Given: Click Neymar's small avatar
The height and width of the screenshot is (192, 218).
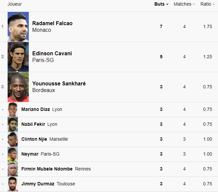Looking at the screenshot, I should (x=13, y=154).
